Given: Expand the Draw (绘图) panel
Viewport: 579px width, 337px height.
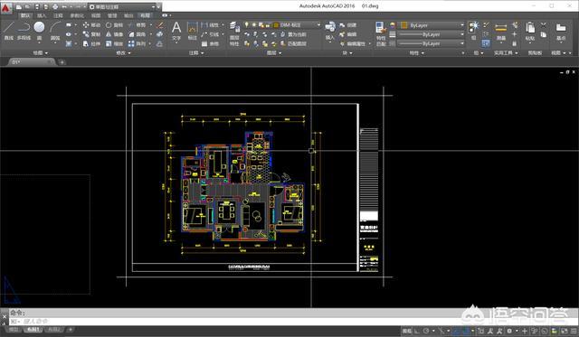Looking at the screenshot, I should click(40, 53).
